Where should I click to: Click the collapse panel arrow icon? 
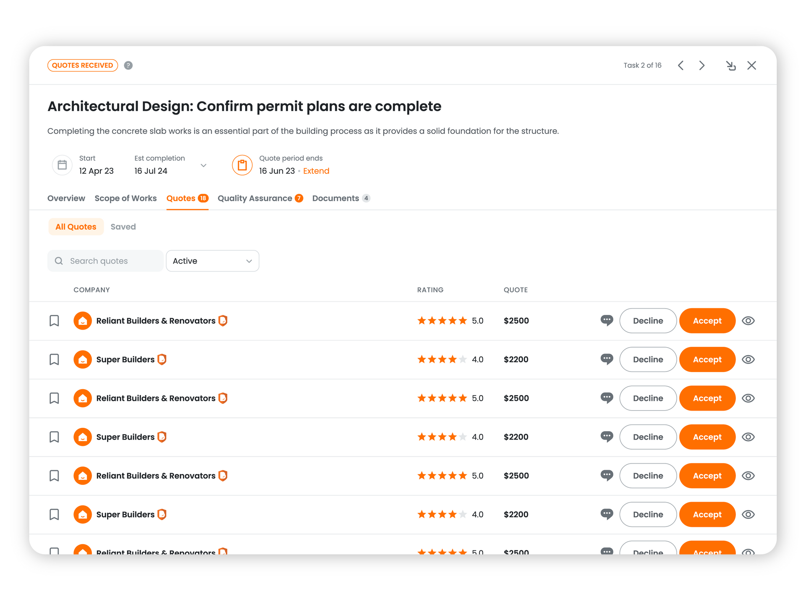point(731,65)
